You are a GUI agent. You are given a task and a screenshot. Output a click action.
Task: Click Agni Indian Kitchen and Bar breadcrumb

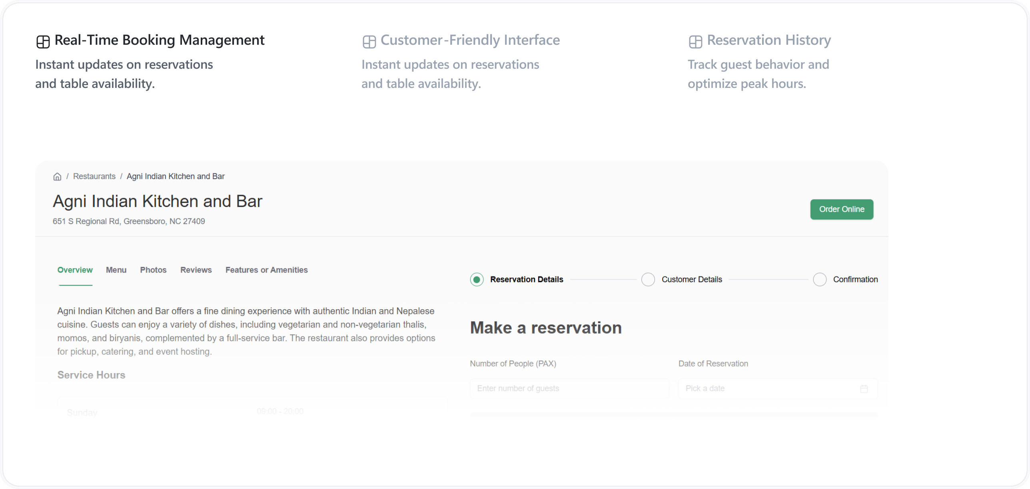tap(176, 176)
